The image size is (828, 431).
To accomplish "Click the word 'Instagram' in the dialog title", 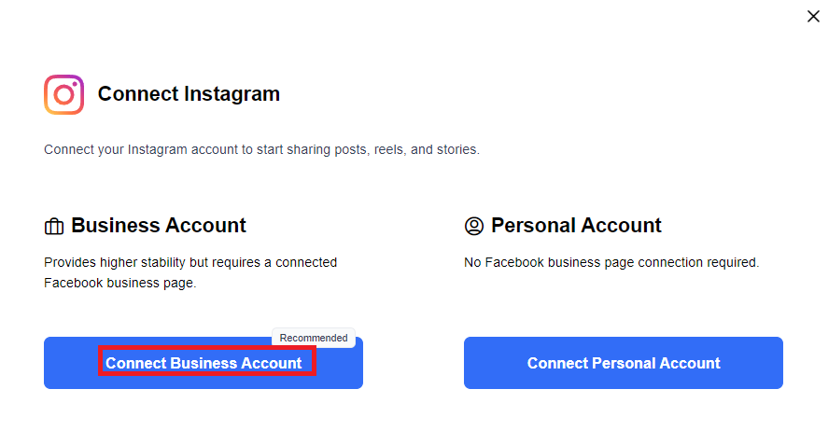I will tap(232, 94).
